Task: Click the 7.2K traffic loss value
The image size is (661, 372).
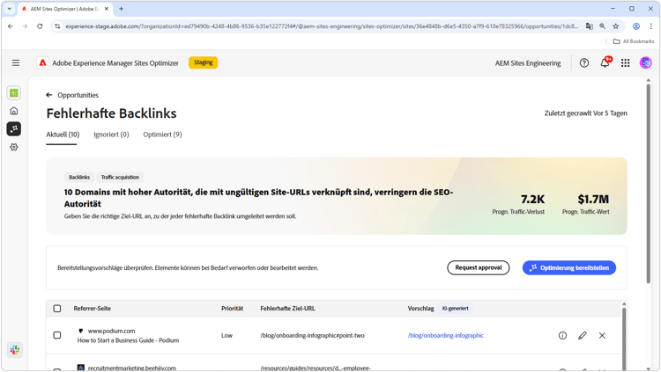Action: 532,199
